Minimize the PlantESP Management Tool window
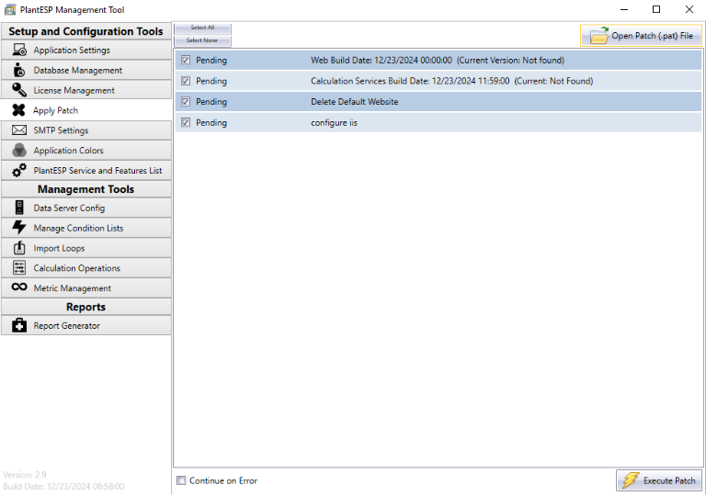This screenshot has height=496, width=706. (624, 9)
